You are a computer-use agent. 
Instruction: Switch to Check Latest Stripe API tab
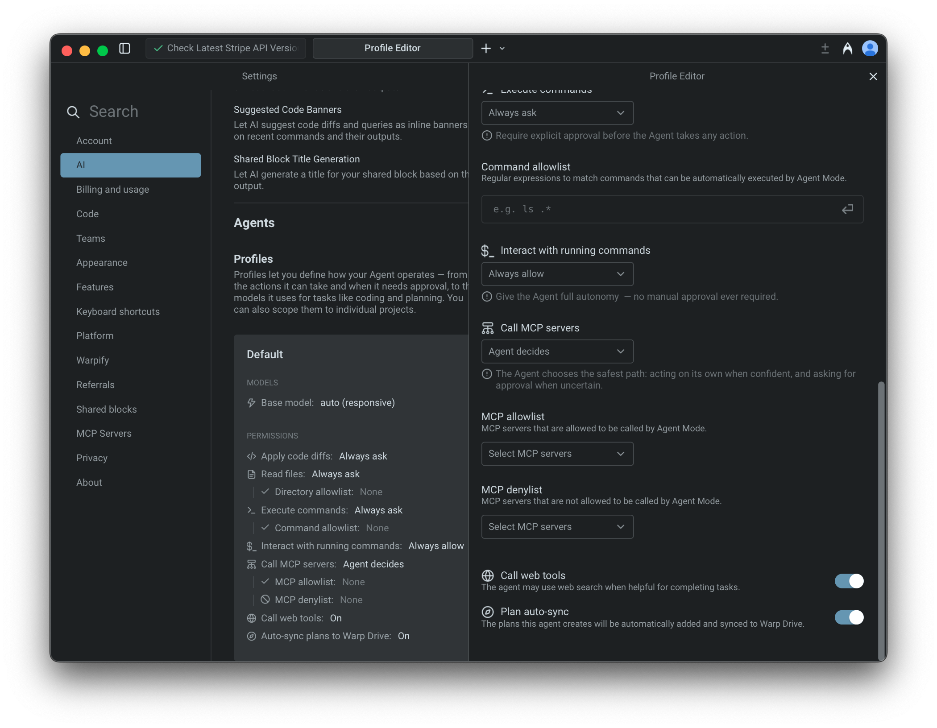(226, 48)
